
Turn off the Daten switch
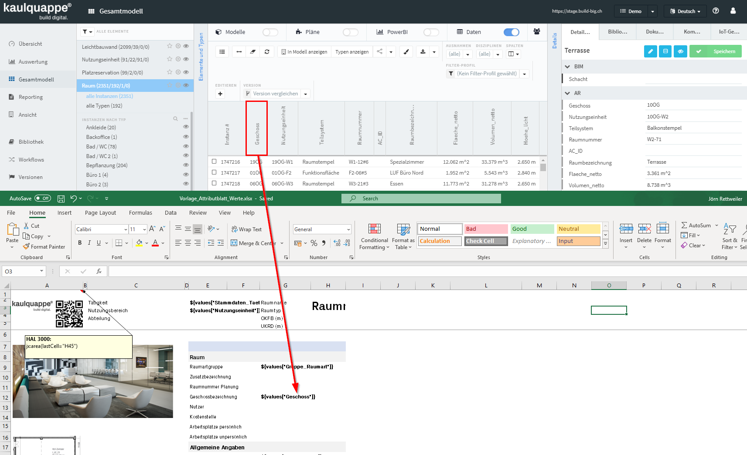click(512, 32)
